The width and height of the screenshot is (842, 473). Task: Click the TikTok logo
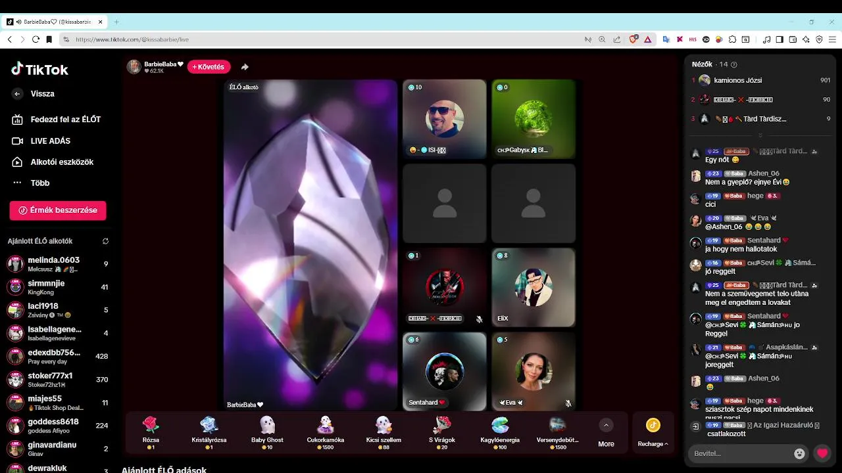[39, 69]
